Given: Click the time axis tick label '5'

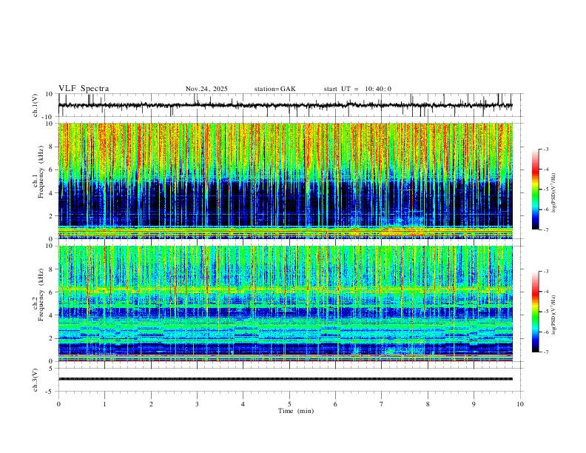Looking at the screenshot, I should click(289, 404).
